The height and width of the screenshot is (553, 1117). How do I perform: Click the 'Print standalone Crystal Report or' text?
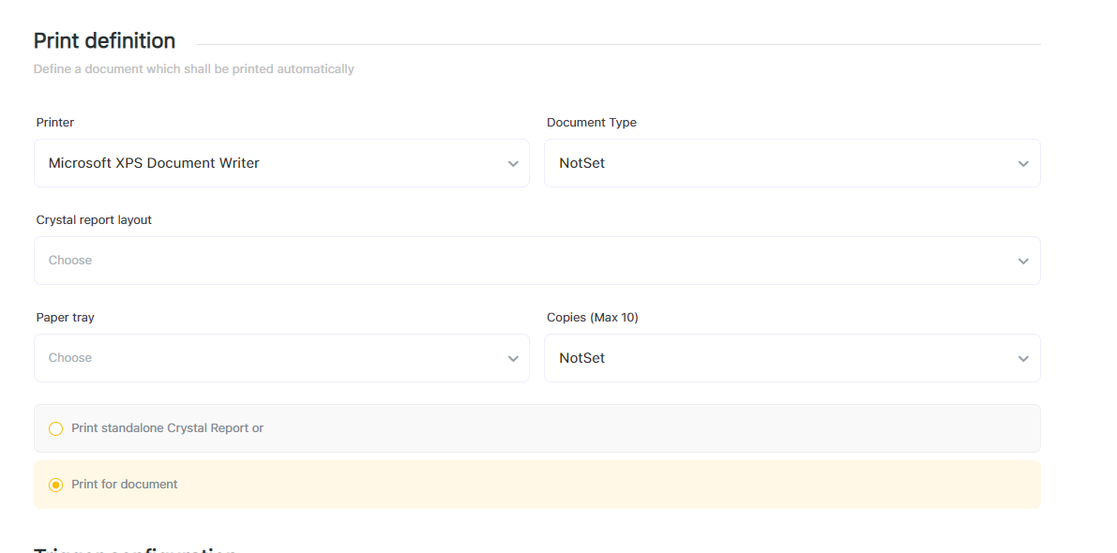167,428
